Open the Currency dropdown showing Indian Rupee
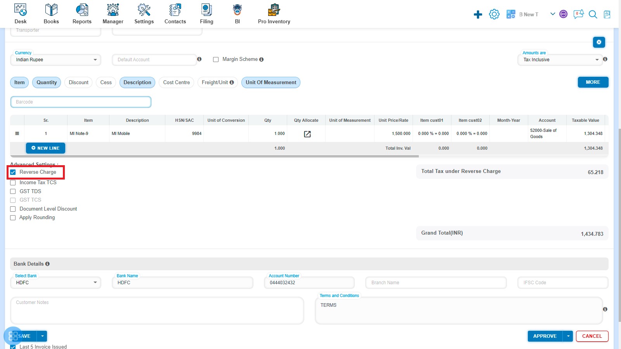This screenshot has width=621, height=349. pyautogui.click(x=56, y=60)
